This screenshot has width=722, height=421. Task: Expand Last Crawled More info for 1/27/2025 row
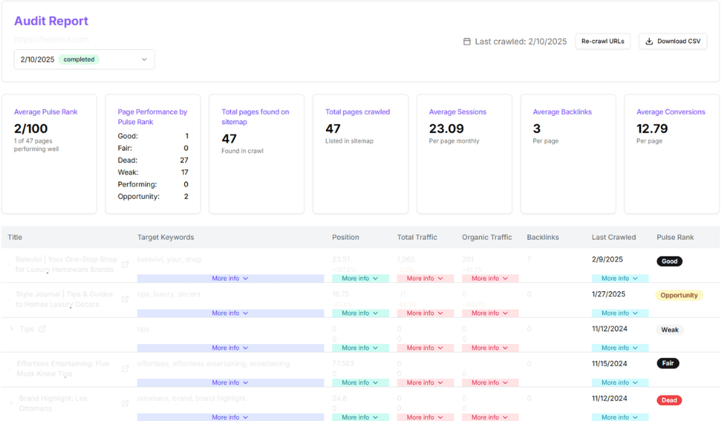(620, 313)
